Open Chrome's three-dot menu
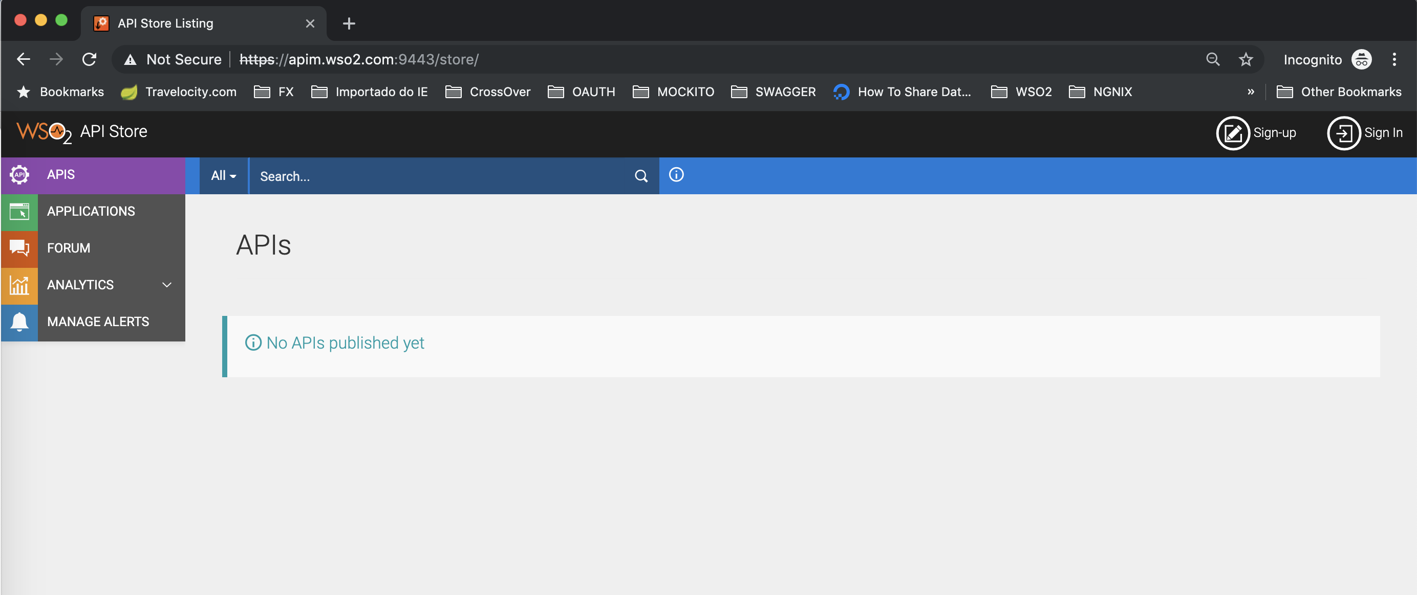 click(x=1394, y=59)
